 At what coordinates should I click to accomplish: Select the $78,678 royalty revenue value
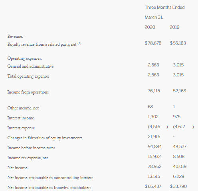pyautogui.click(x=153, y=43)
